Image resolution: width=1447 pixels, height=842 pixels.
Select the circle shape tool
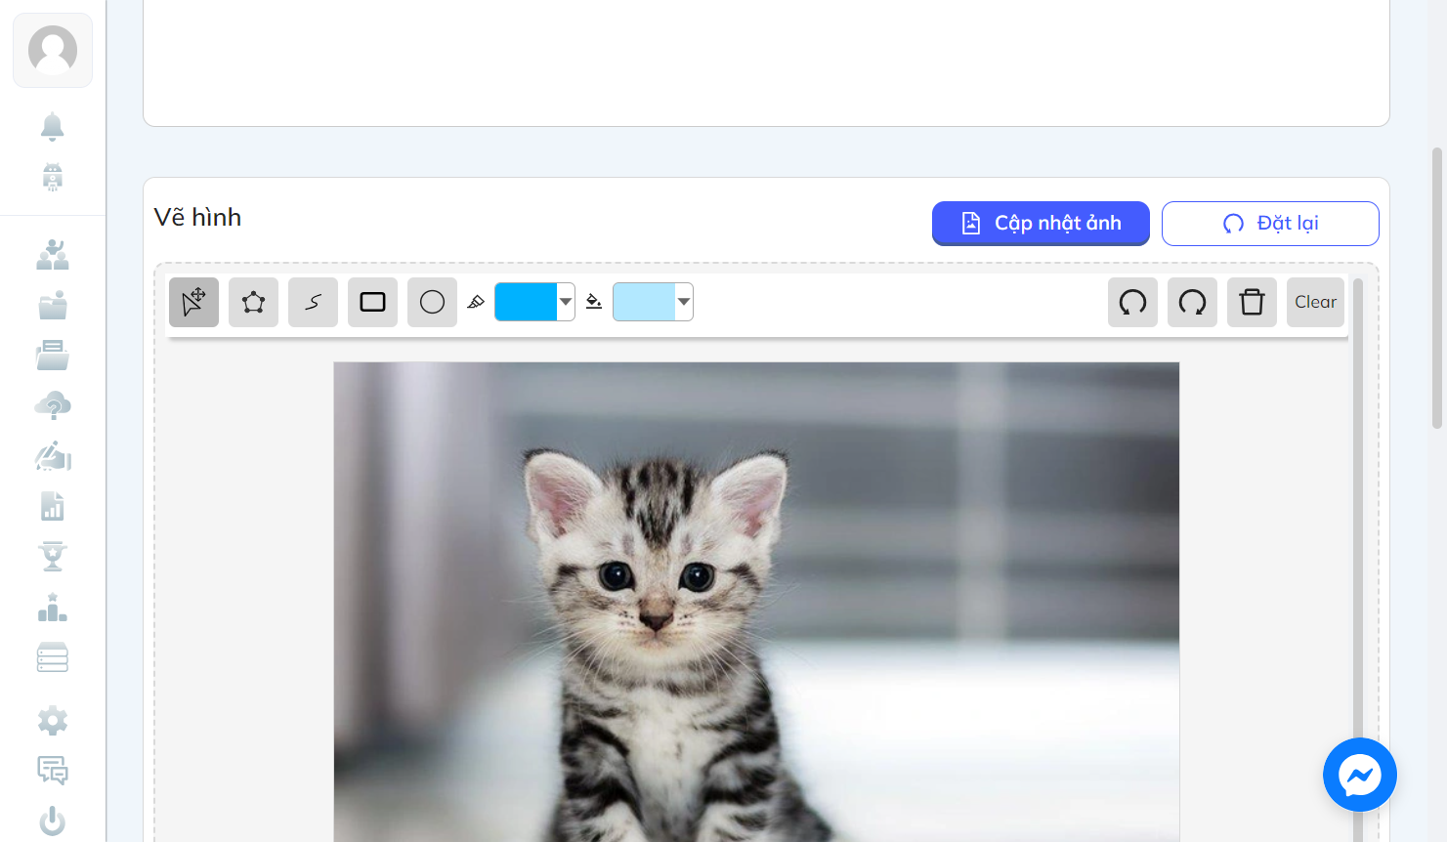pos(432,302)
